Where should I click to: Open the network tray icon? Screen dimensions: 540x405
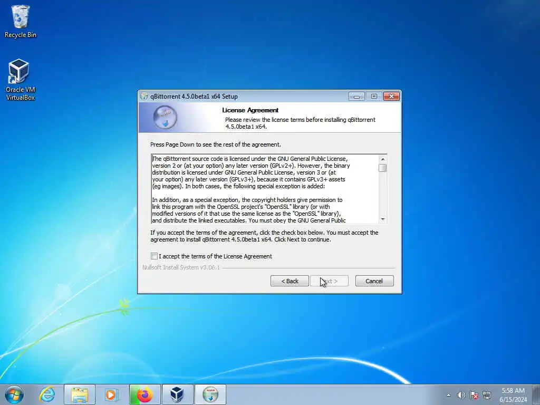pos(487,395)
